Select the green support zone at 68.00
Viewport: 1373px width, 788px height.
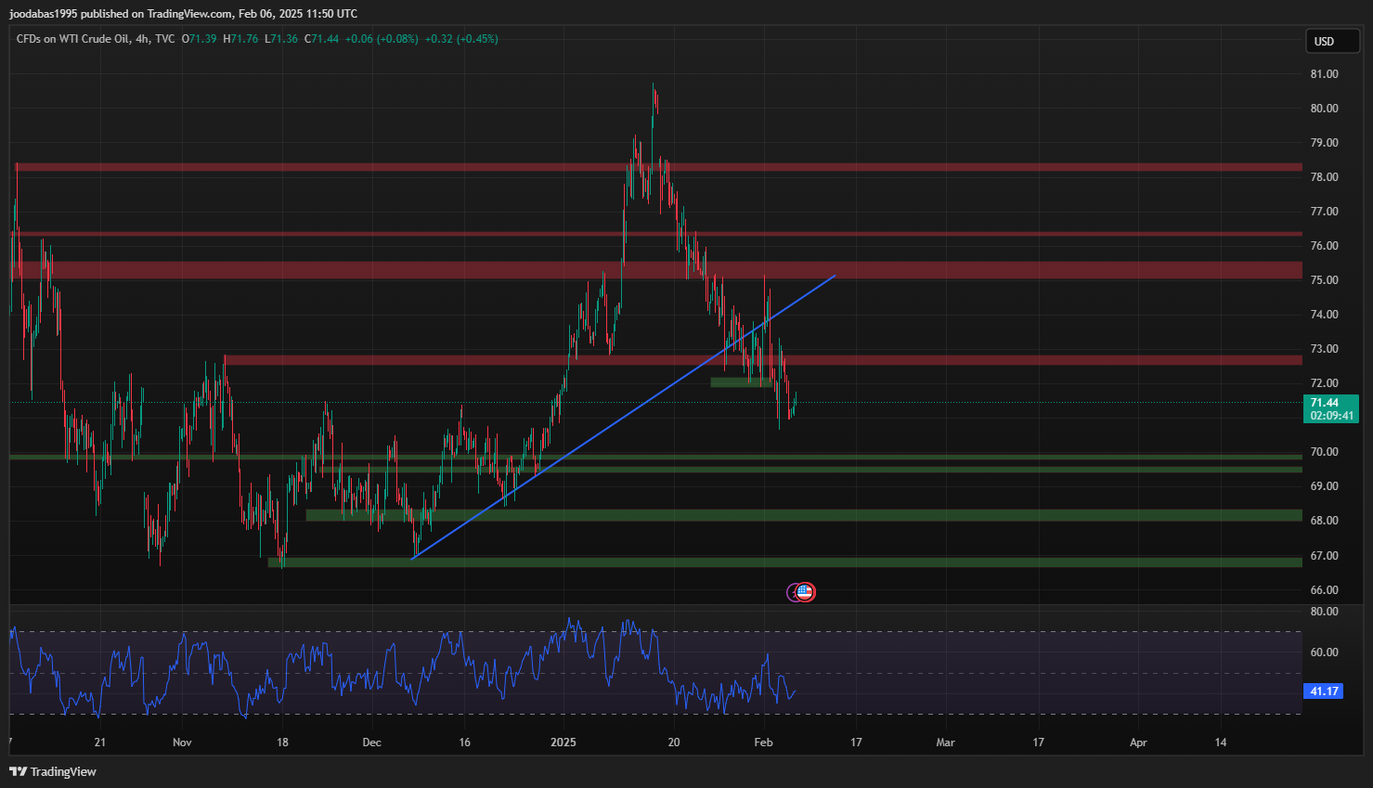pyautogui.click(x=804, y=515)
